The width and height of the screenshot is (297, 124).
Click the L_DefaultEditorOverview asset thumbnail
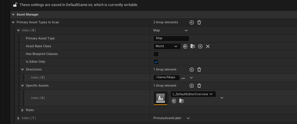coord(161,98)
